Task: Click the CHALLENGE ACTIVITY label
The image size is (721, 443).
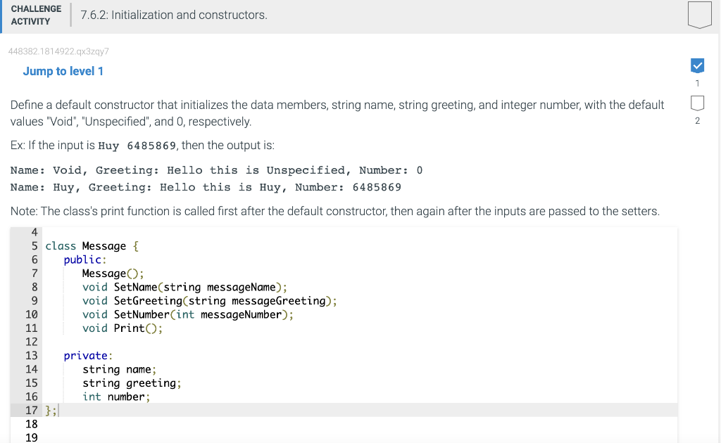Action: click(35, 13)
